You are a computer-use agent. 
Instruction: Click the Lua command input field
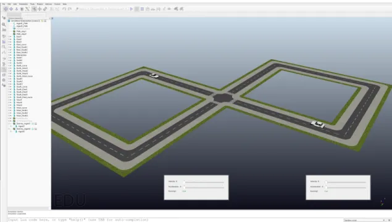coord(175,220)
